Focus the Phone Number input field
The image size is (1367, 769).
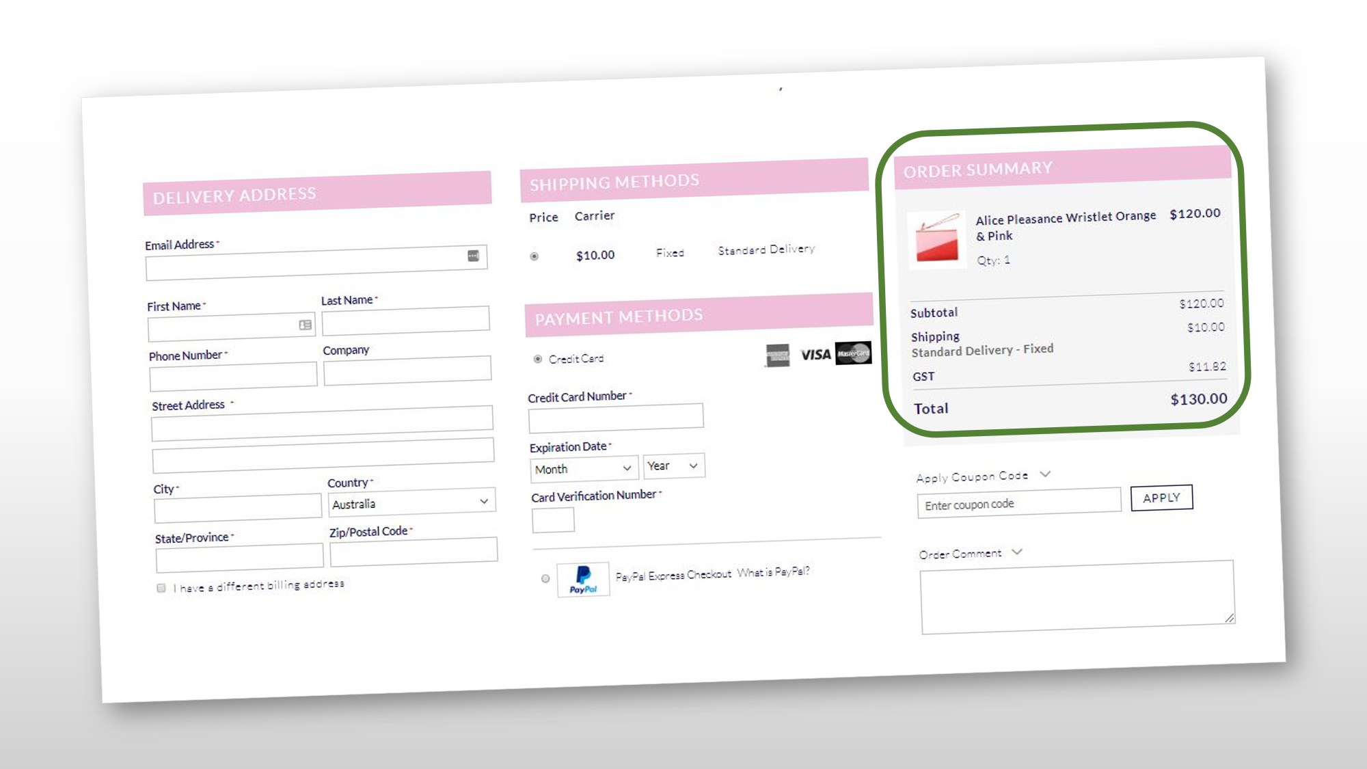[233, 376]
